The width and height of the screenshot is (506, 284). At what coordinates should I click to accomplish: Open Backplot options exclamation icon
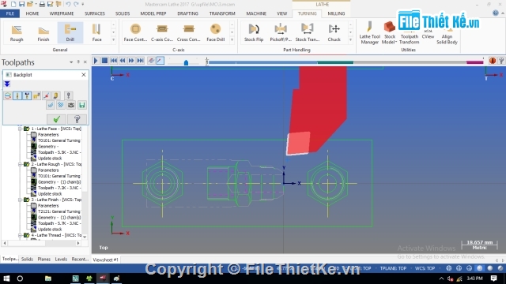coord(68,95)
